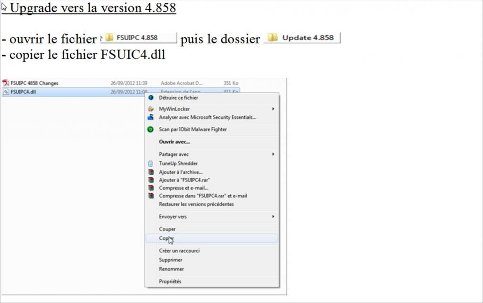Image resolution: width=483 pixels, height=303 pixels.
Task: Select Copier in the context menu
Action: (212, 238)
